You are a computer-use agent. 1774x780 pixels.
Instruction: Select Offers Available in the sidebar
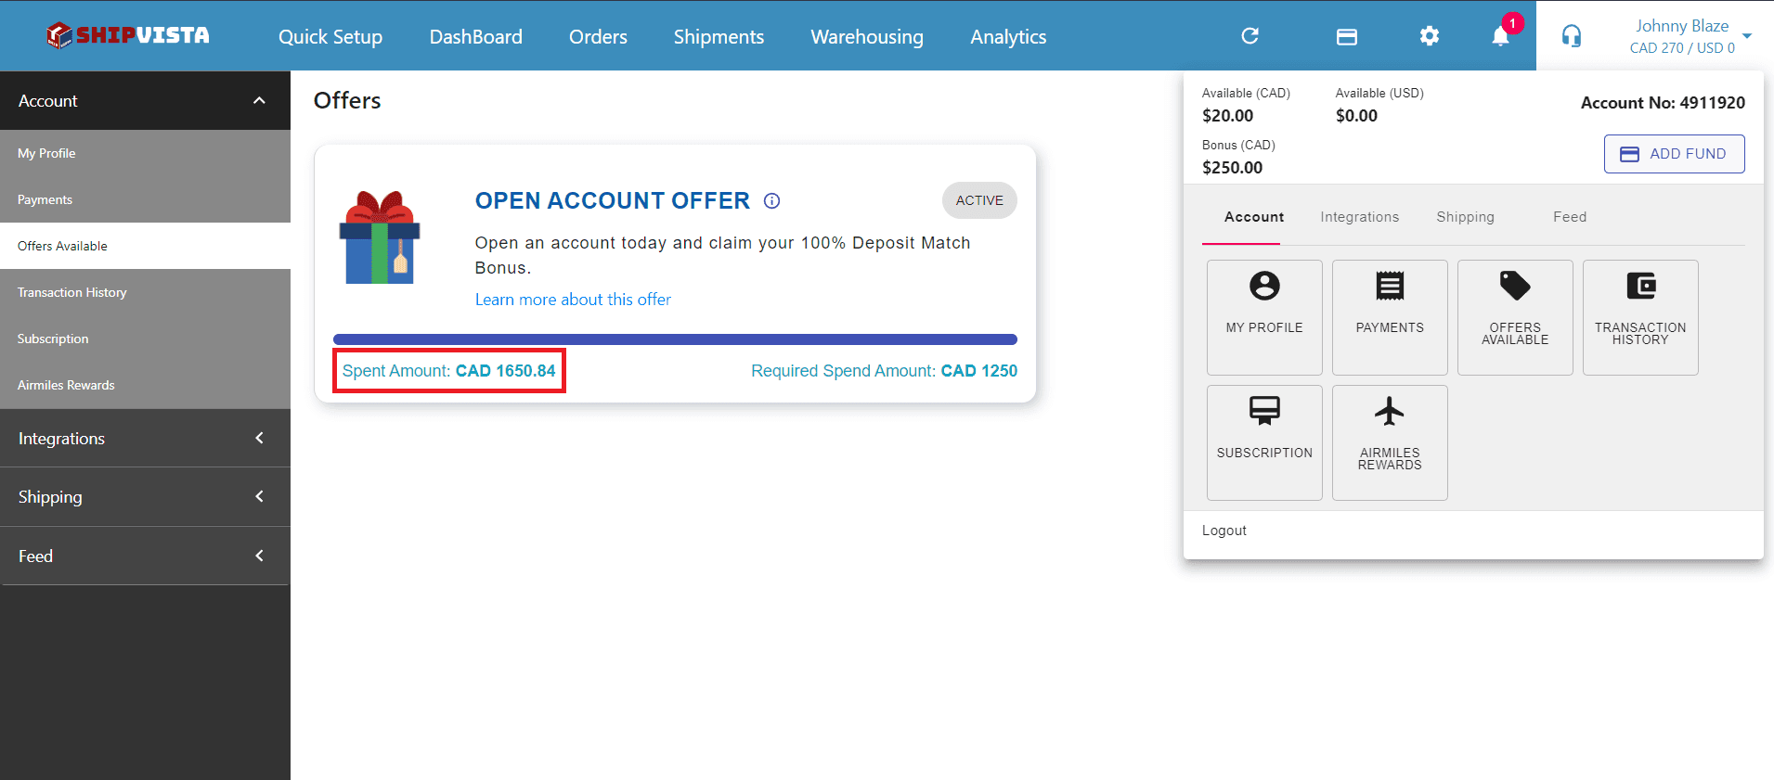pyautogui.click(x=145, y=246)
